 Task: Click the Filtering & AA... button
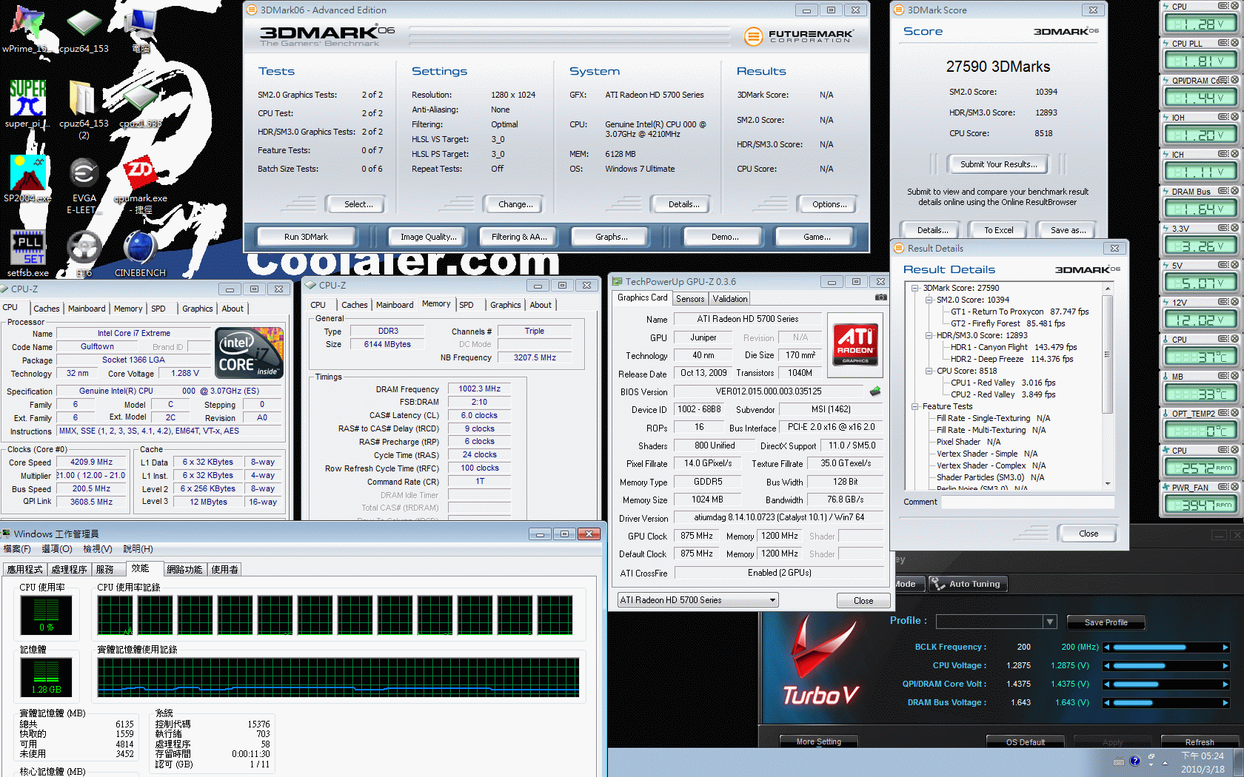(519, 237)
